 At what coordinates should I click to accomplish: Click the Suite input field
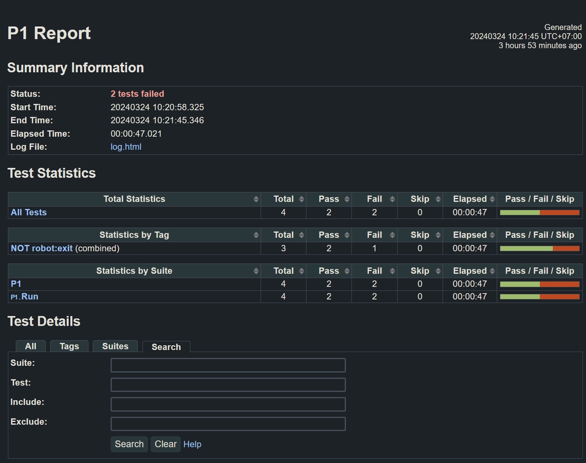click(228, 365)
